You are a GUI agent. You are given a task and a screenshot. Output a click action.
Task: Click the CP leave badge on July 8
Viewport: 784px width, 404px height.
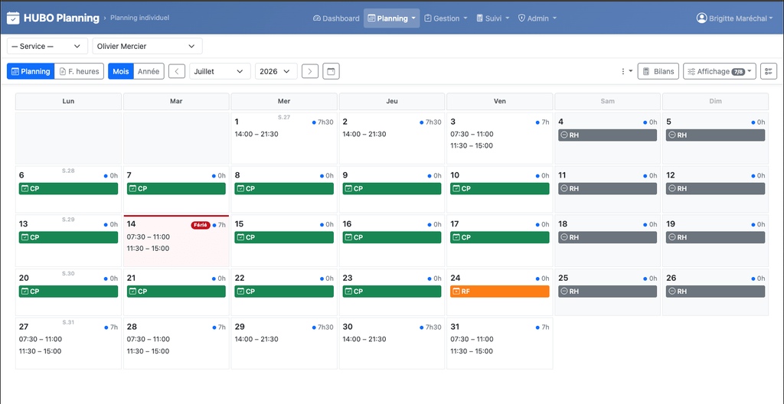click(x=284, y=188)
